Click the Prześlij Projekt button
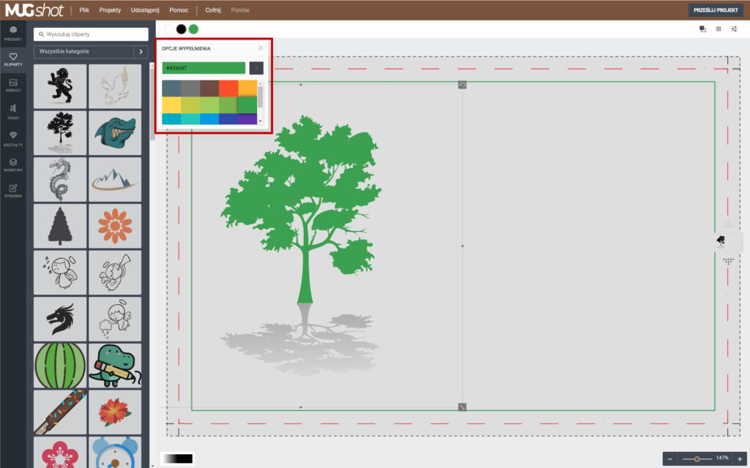 pyautogui.click(x=716, y=10)
